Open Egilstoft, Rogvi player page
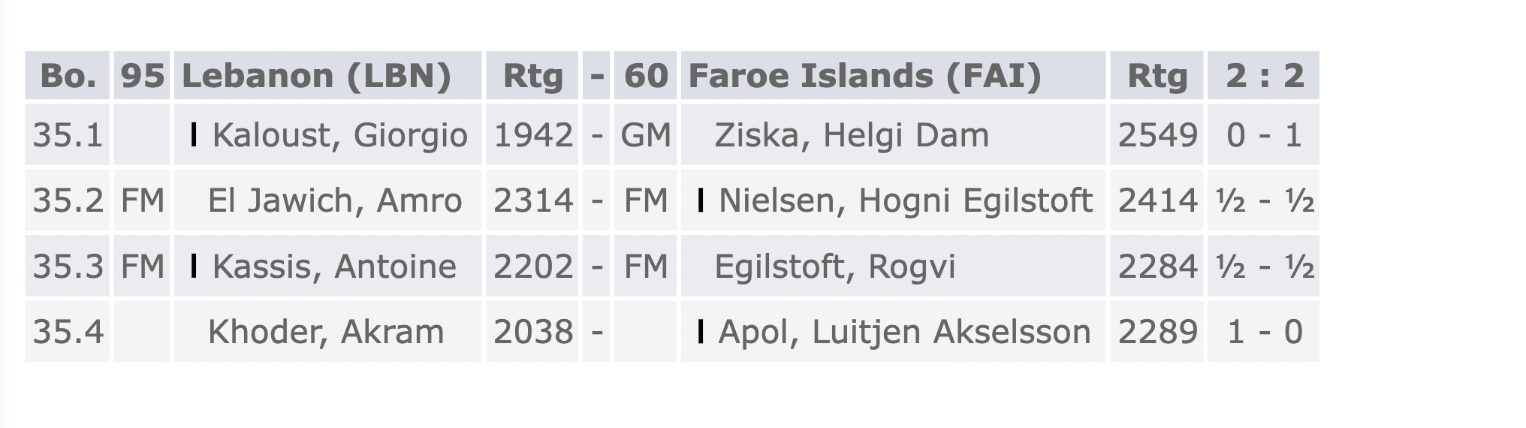The image size is (1526, 428). click(835, 267)
